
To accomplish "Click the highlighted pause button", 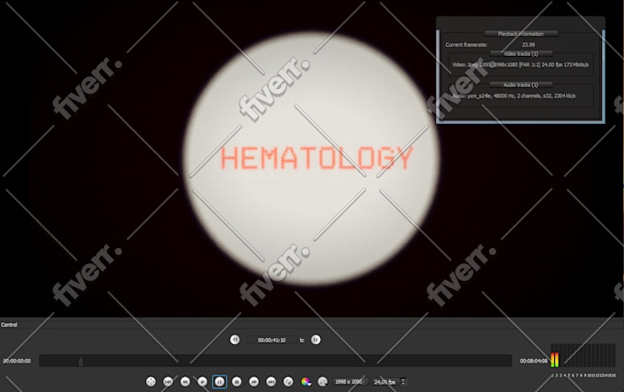I will (219, 382).
